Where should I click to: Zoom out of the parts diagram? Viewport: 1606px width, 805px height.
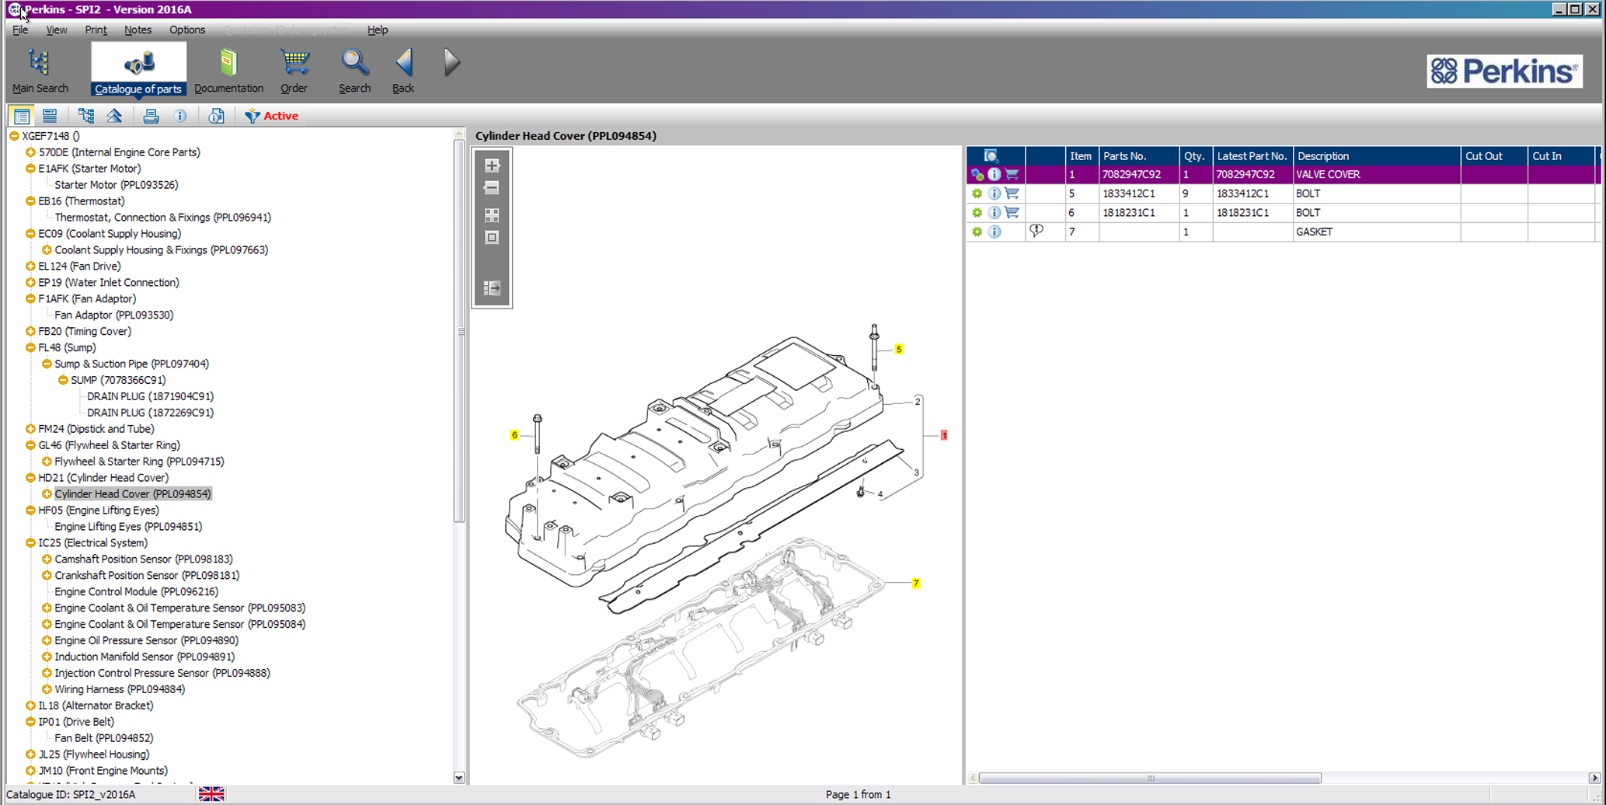click(x=492, y=188)
